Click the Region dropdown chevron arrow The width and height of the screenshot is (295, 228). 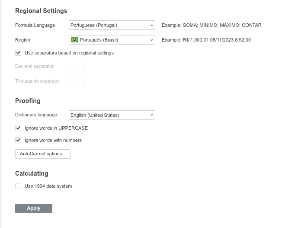152,40
